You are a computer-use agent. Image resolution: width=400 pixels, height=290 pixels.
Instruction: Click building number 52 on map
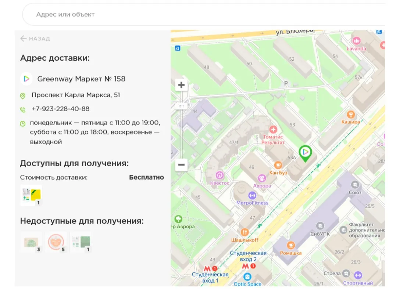tap(292, 59)
